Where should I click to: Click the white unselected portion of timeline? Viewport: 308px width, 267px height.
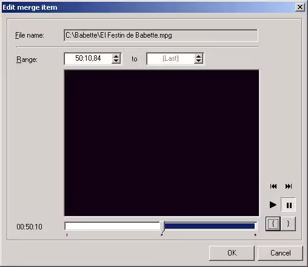click(x=113, y=226)
